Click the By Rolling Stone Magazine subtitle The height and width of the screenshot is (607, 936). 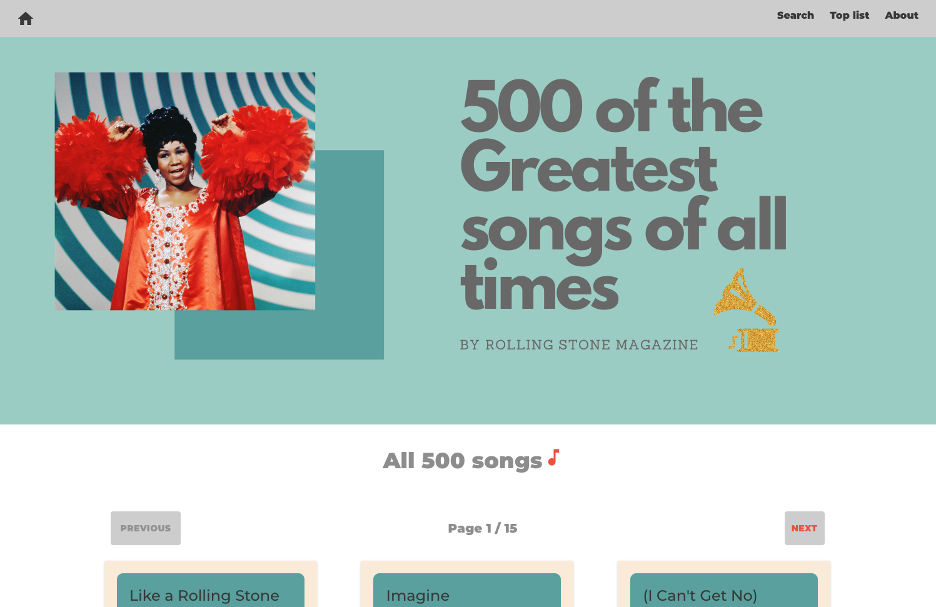click(578, 345)
